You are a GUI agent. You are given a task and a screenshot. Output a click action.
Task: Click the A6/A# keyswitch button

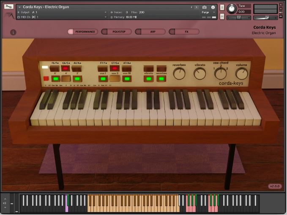[x=77, y=69]
